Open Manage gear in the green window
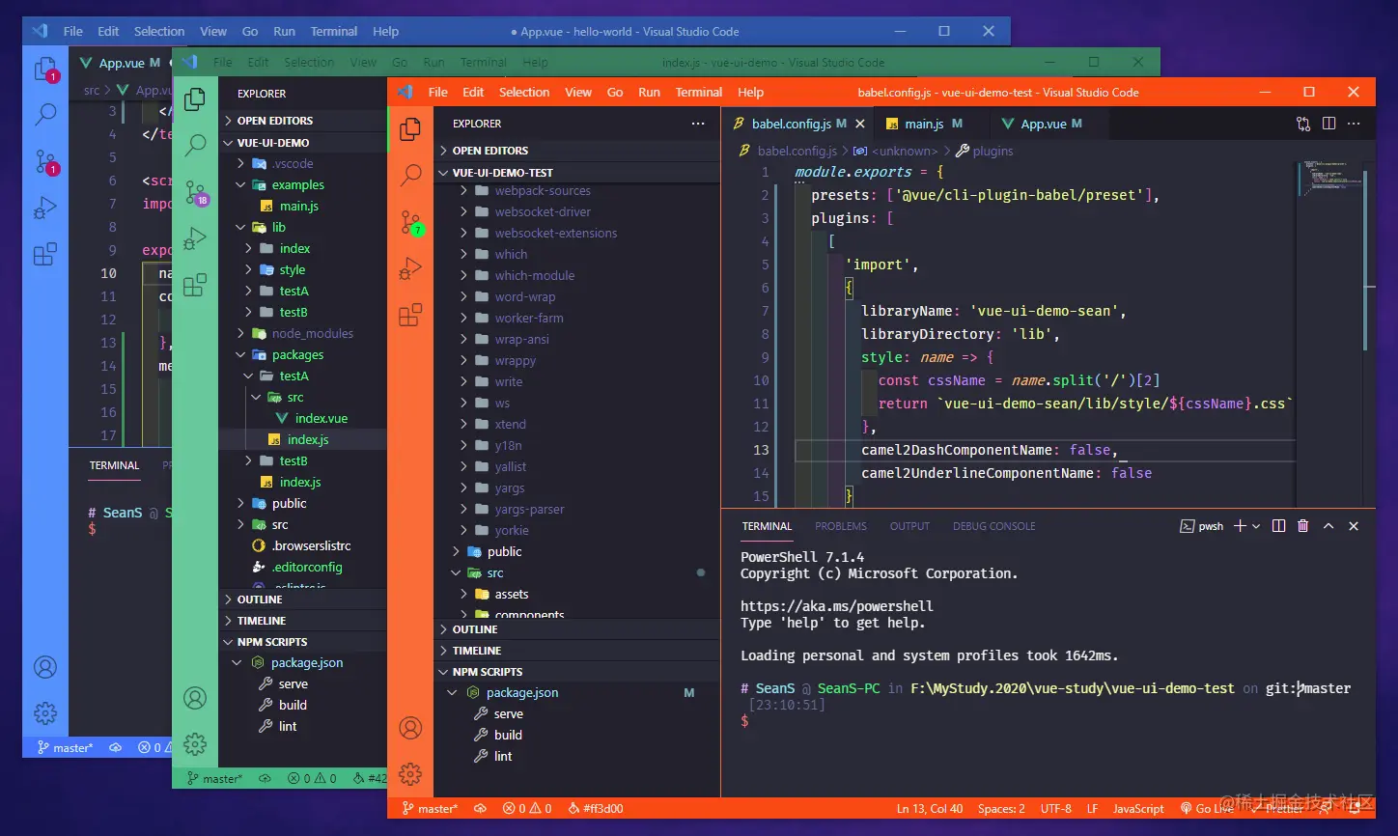The width and height of the screenshot is (1398, 836). [195, 743]
